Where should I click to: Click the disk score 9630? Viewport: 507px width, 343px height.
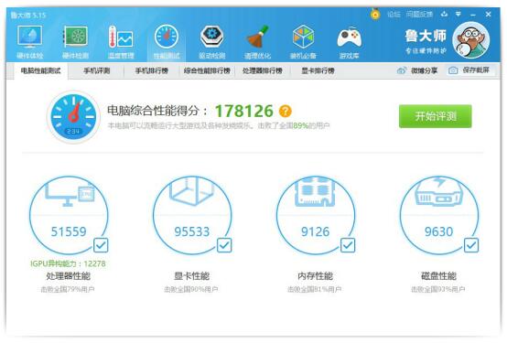(438, 231)
